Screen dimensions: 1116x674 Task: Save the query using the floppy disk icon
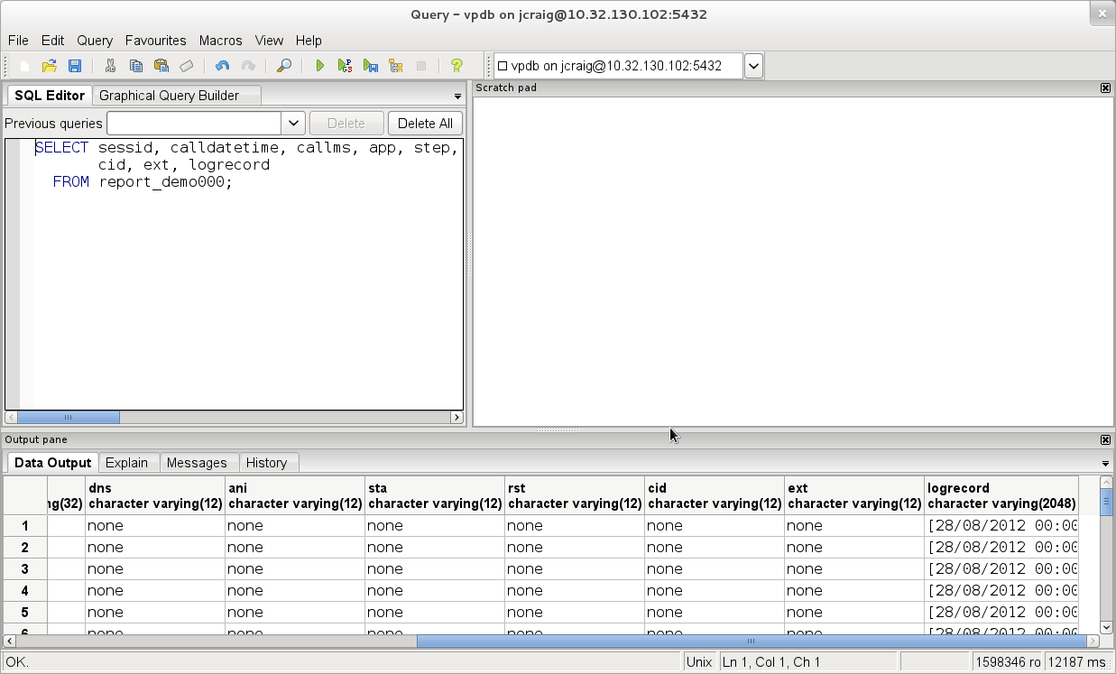(x=75, y=66)
